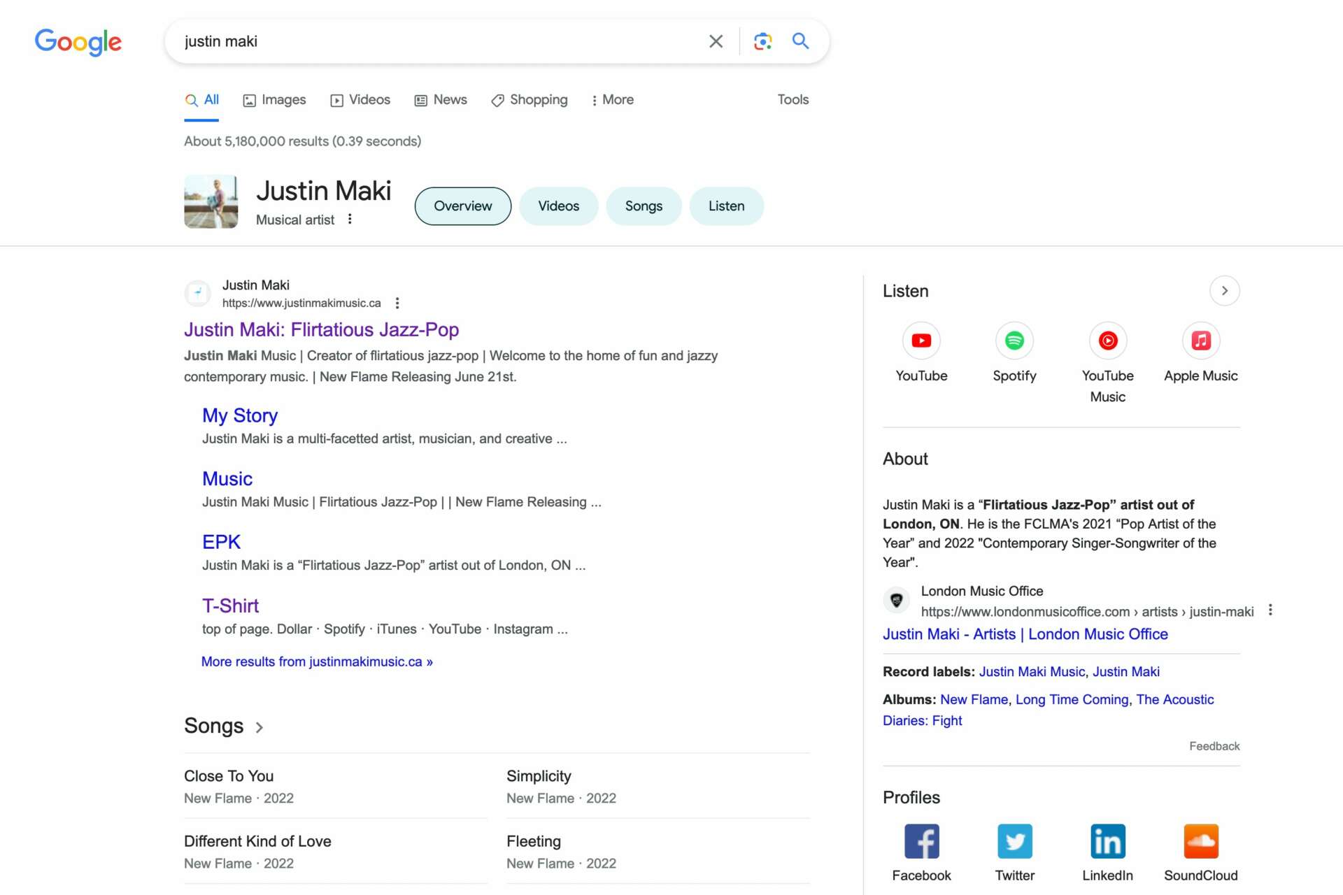Click the blue magnifier search icon

pyautogui.click(x=800, y=41)
